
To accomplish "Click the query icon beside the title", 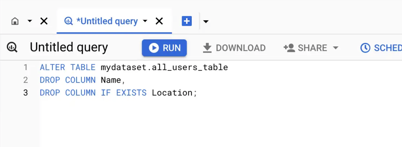I will pyautogui.click(x=12, y=48).
